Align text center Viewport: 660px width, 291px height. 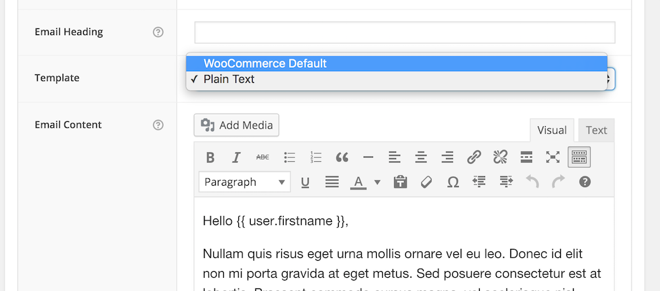[421, 157]
